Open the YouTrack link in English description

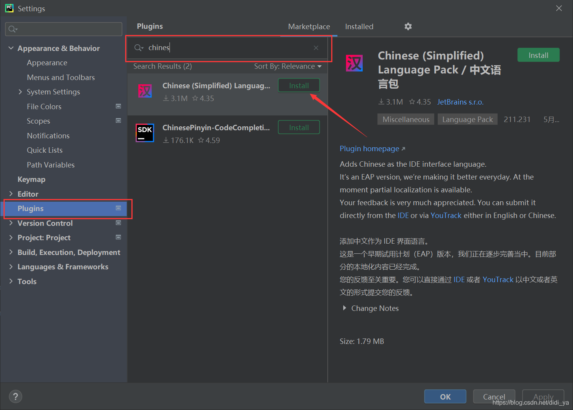point(446,215)
